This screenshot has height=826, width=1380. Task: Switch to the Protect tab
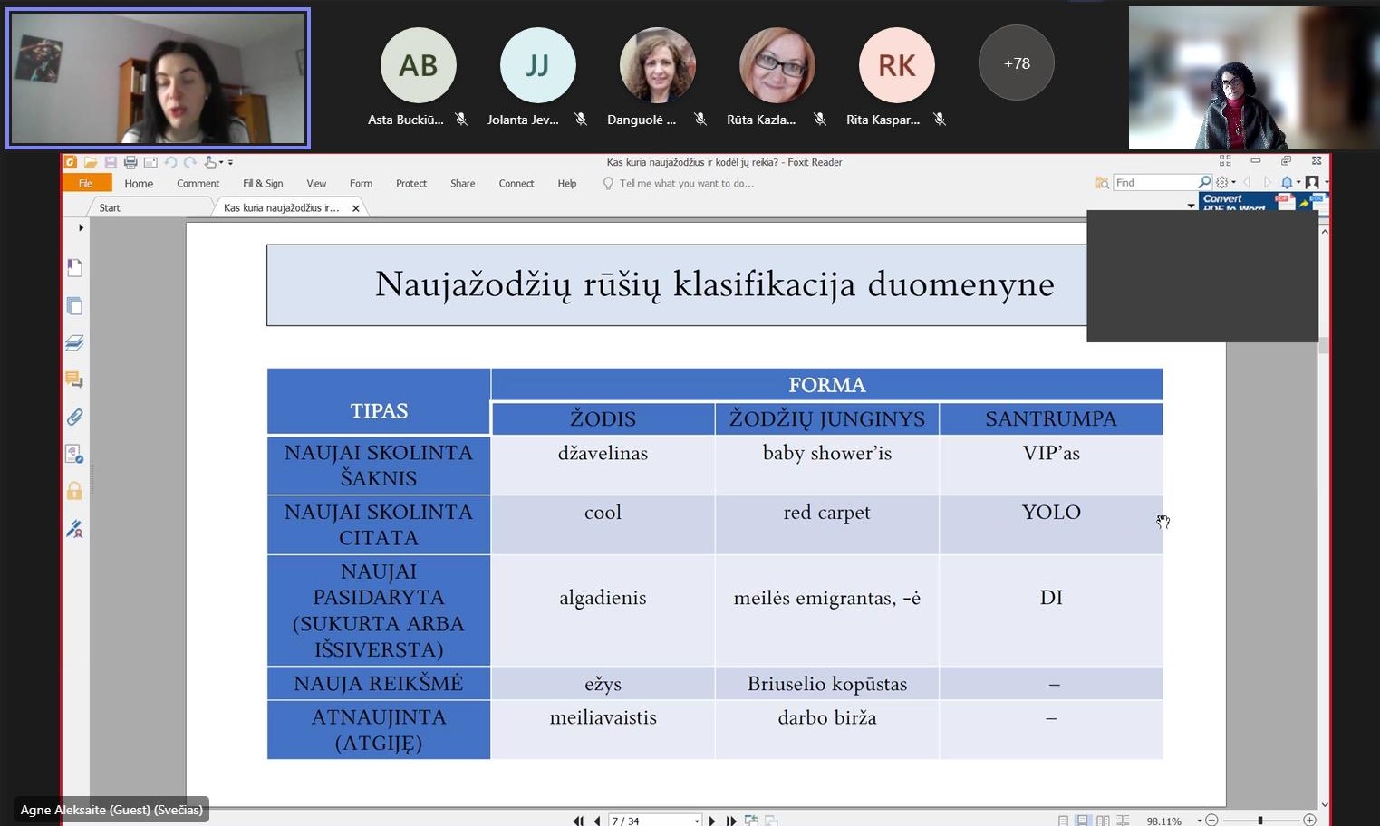point(411,183)
